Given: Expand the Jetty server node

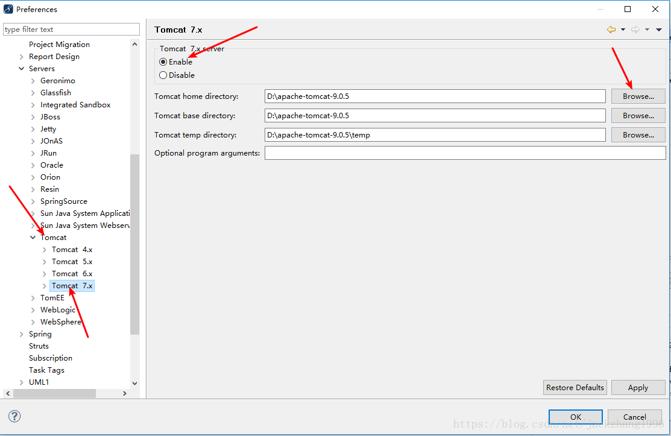Looking at the screenshot, I should click(x=33, y=129).
